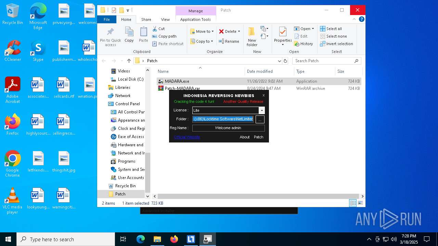Click About in patcher window
This screenshot has width=438, height=246.
[x=245, y=137]
